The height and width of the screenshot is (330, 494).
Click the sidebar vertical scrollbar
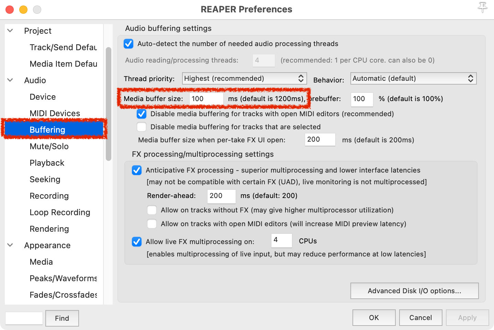click(109, 103)
